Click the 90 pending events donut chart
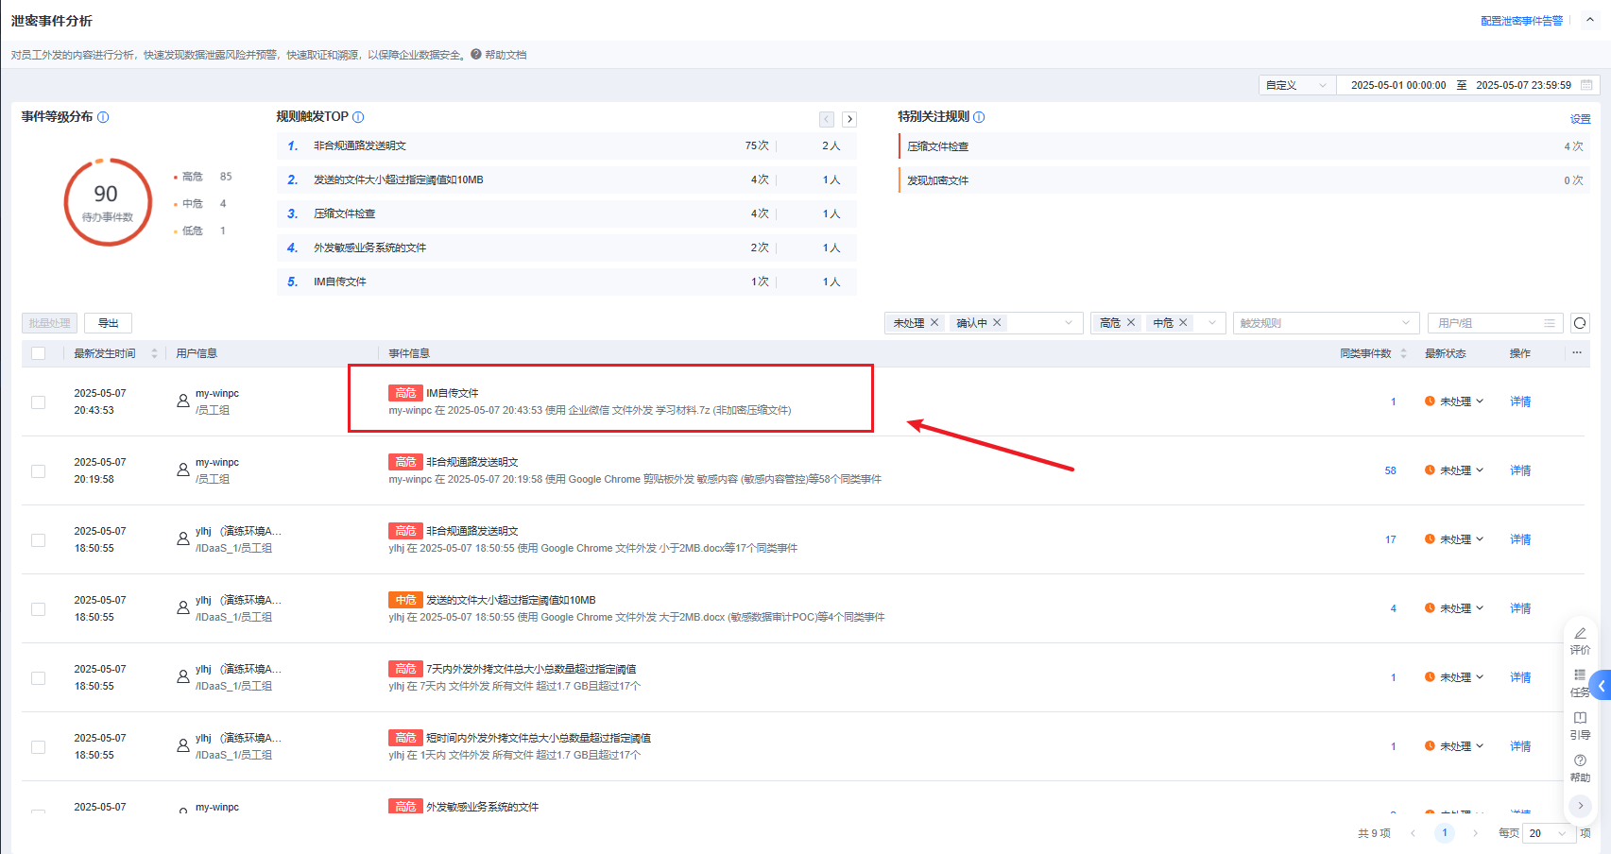This screenshot has height=854, width=1611. click(x=108, y=202)
